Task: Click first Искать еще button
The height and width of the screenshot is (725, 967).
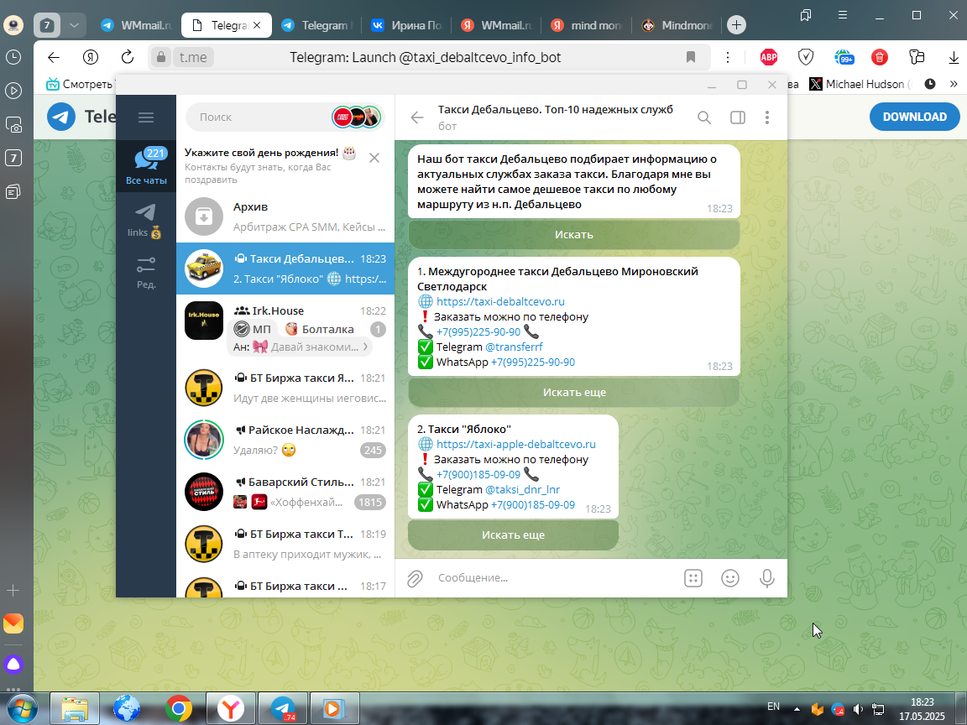Action: [573, 392]
